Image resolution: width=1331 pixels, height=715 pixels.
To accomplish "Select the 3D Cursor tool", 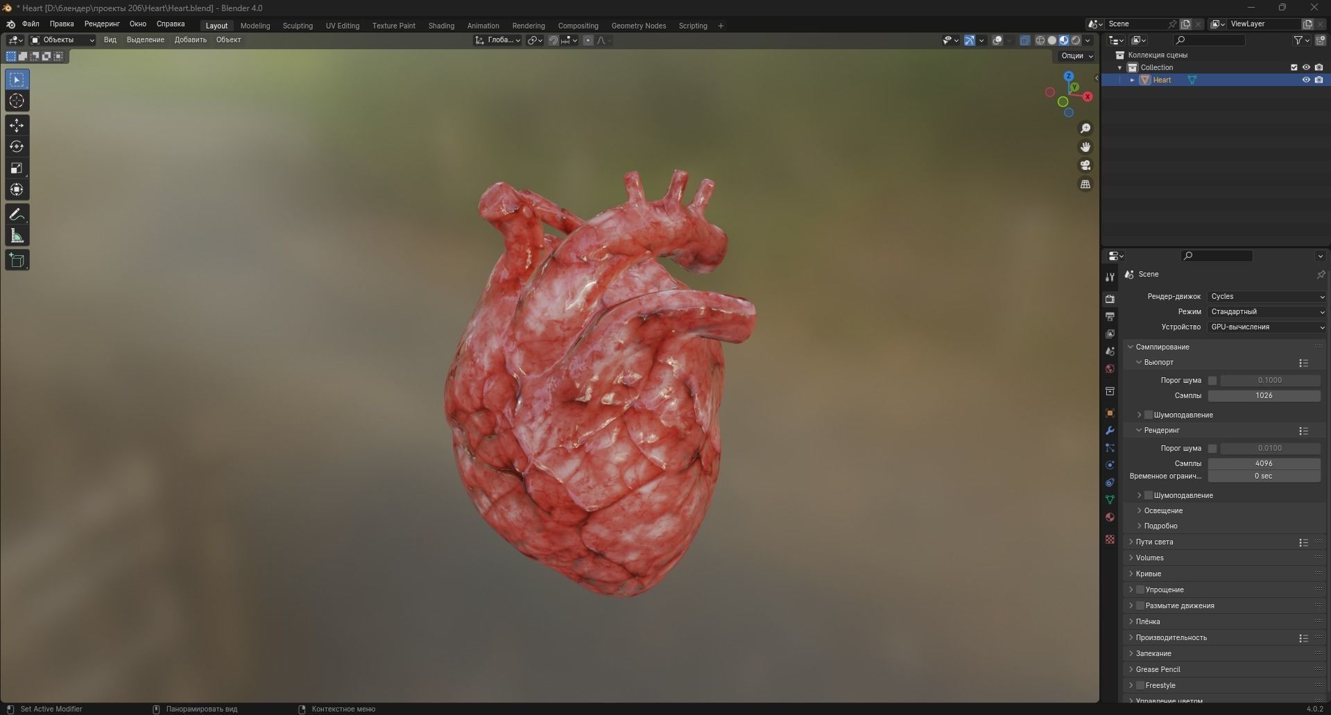I will point(17,101).
